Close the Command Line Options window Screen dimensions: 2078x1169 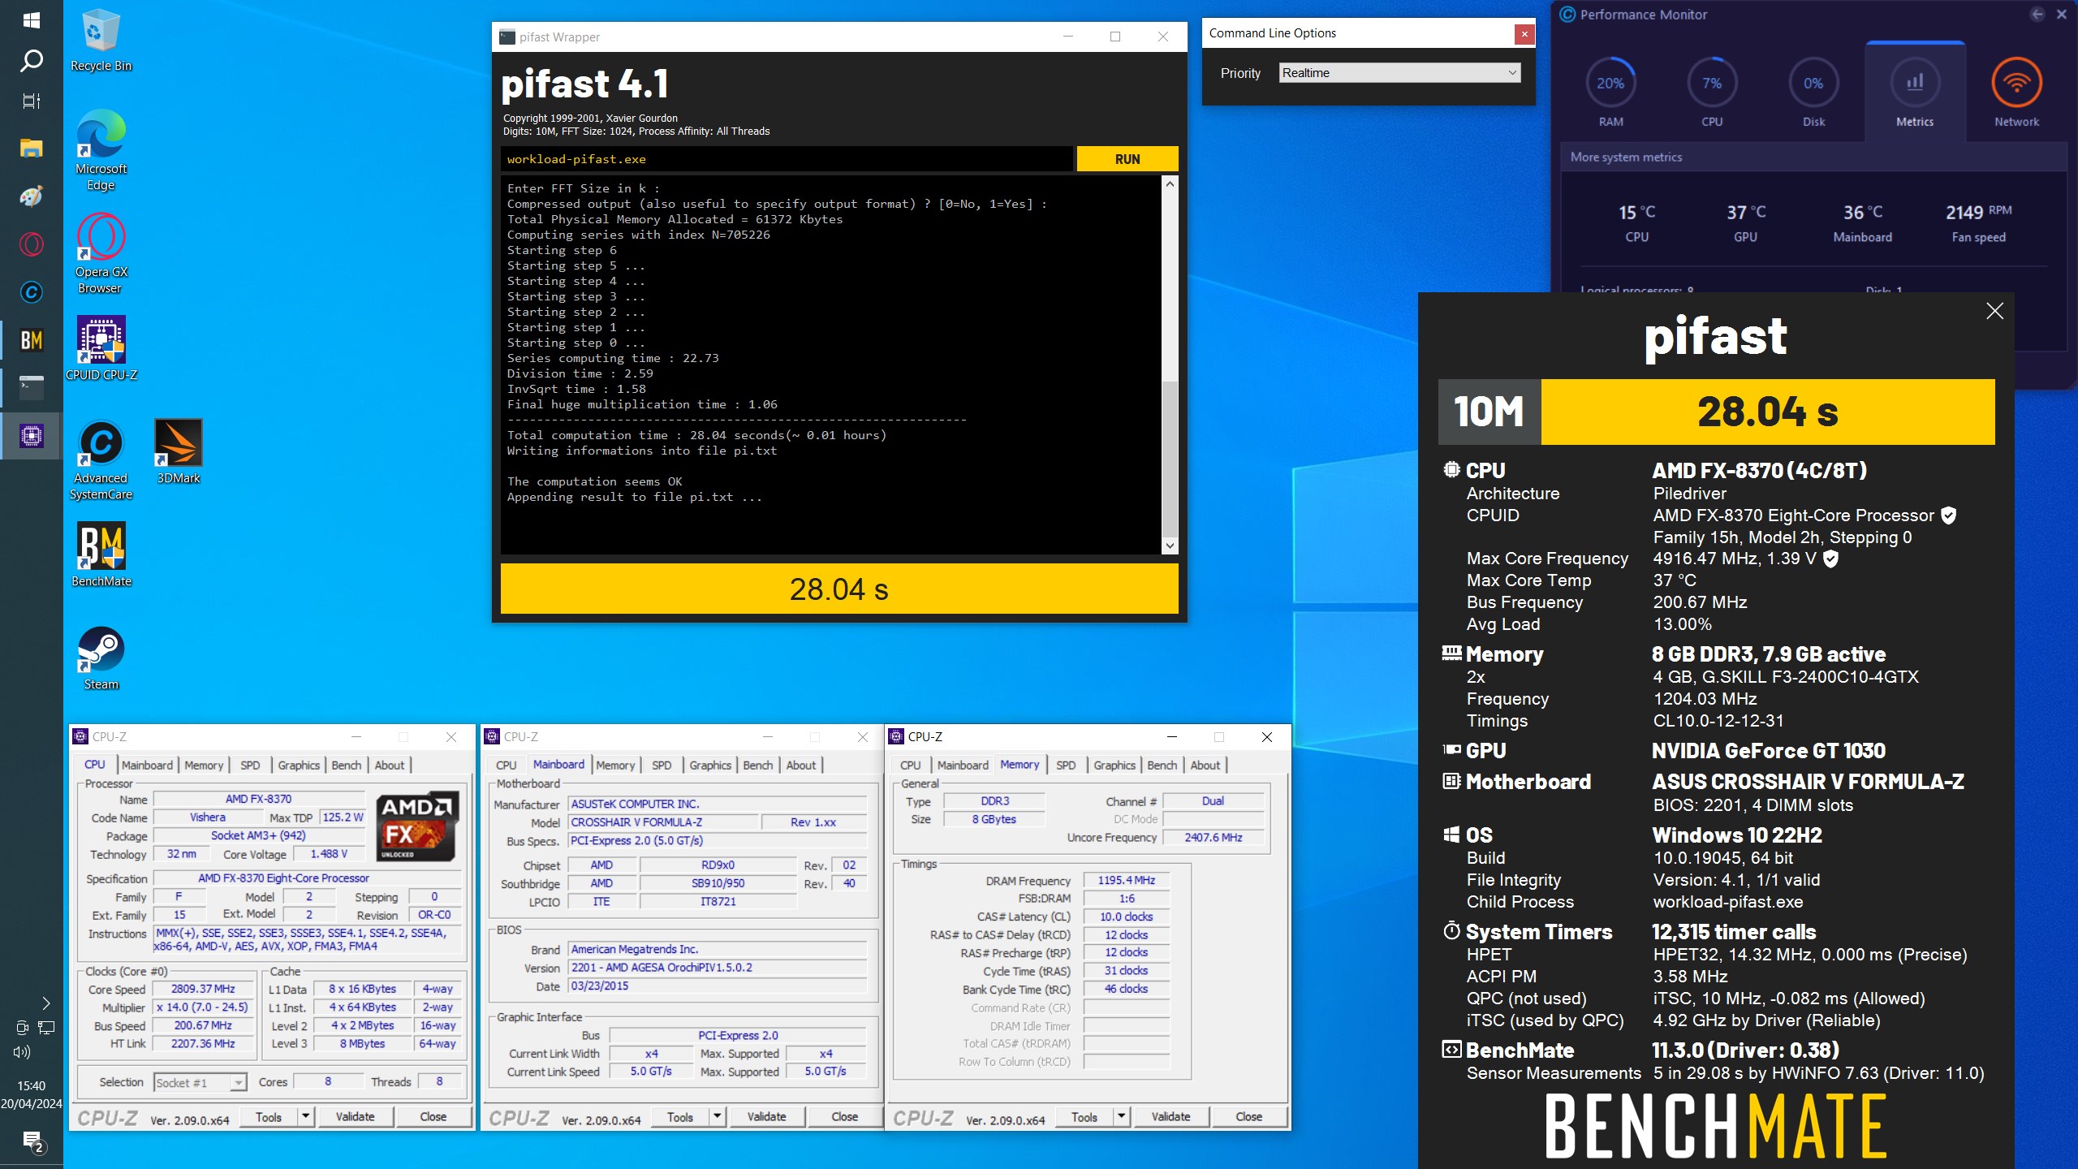[1524, 33]
